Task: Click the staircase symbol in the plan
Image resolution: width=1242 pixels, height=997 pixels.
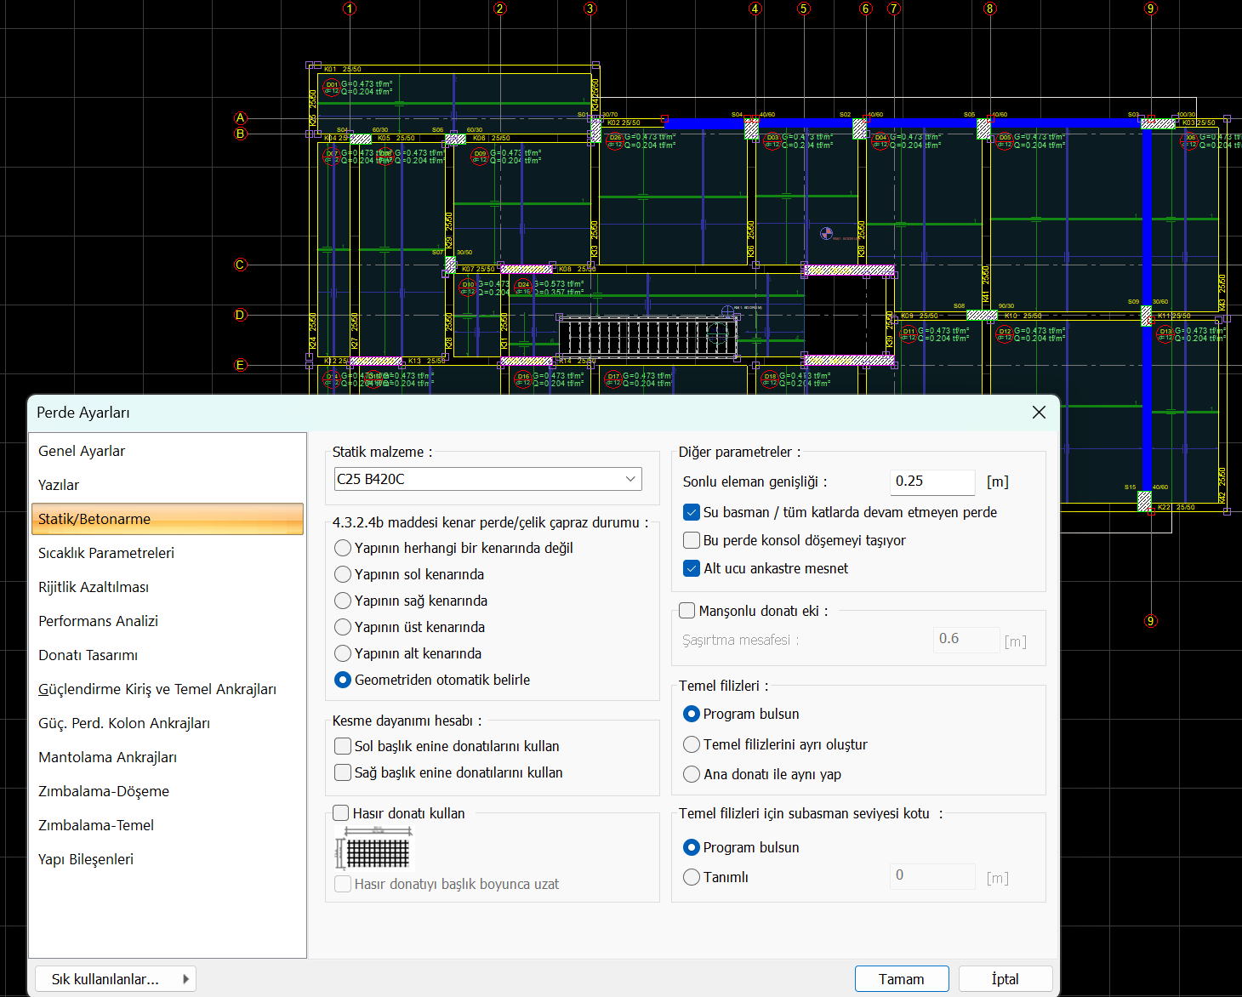Action: tap(647, 338)
